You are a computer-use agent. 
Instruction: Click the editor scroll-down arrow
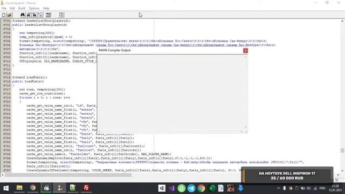pos(342,171)
